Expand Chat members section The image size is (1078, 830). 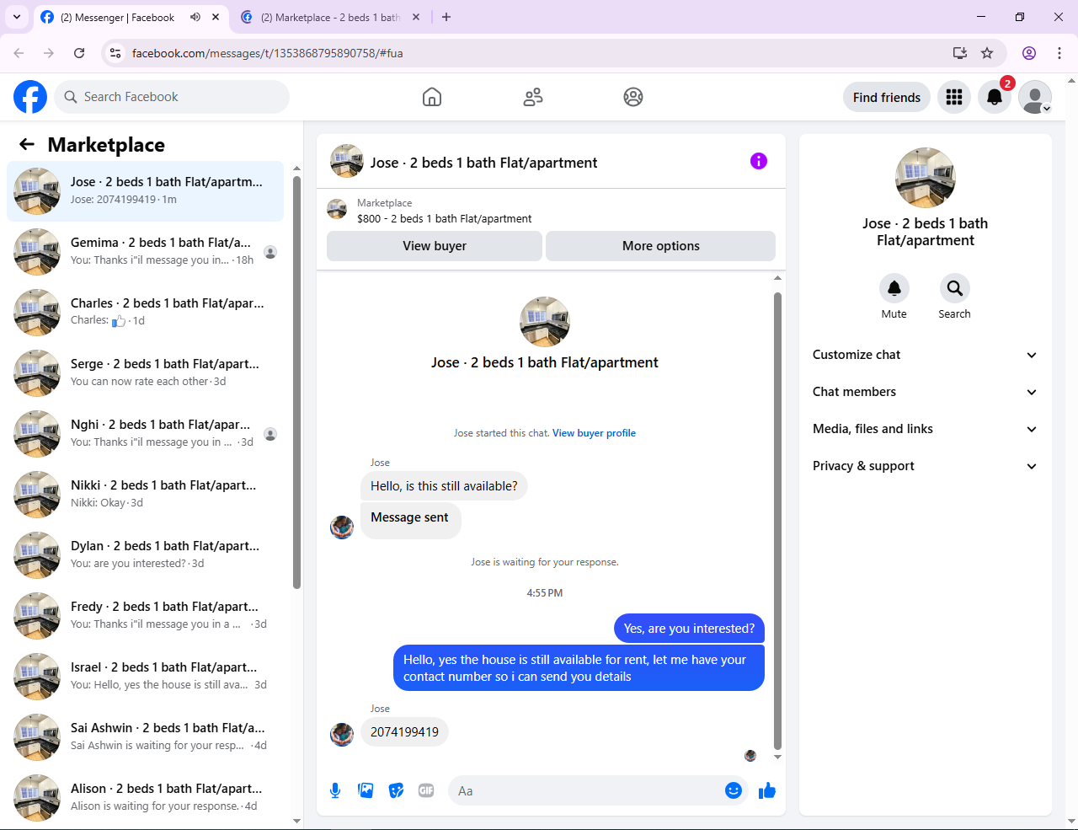pyautogui.click(x=926, y=392)
